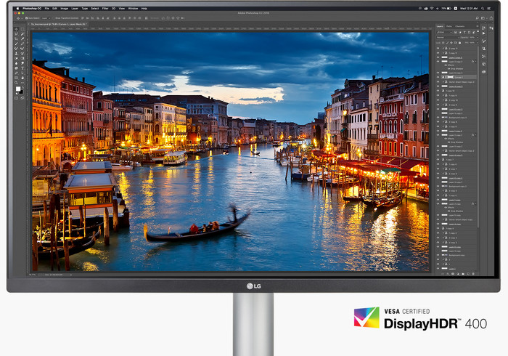
Task: Open the Opacity slider dropdown arrow
Action: coord(478,37)
